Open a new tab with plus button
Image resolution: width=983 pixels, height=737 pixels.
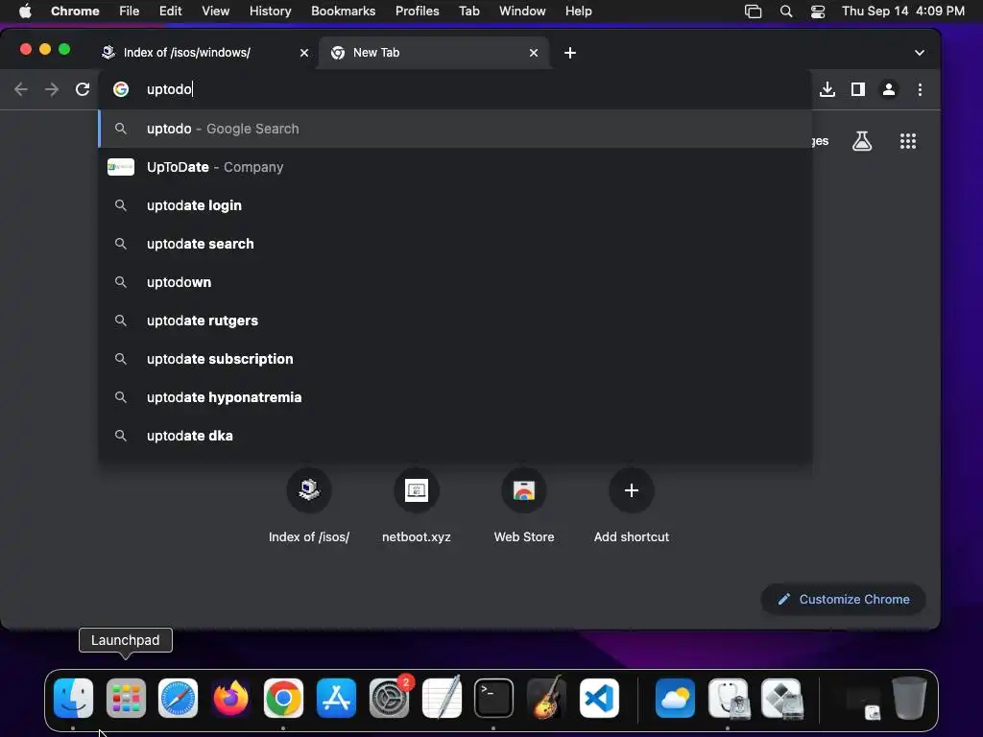pos(570,53)
